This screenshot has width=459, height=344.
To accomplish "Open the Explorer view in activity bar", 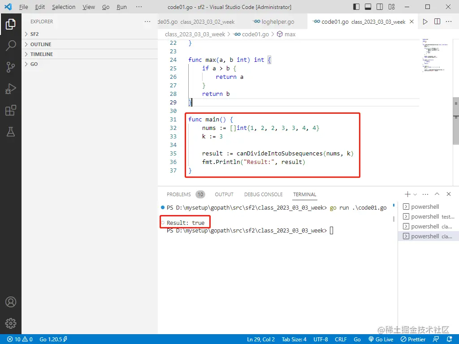I will pos(11,24).
